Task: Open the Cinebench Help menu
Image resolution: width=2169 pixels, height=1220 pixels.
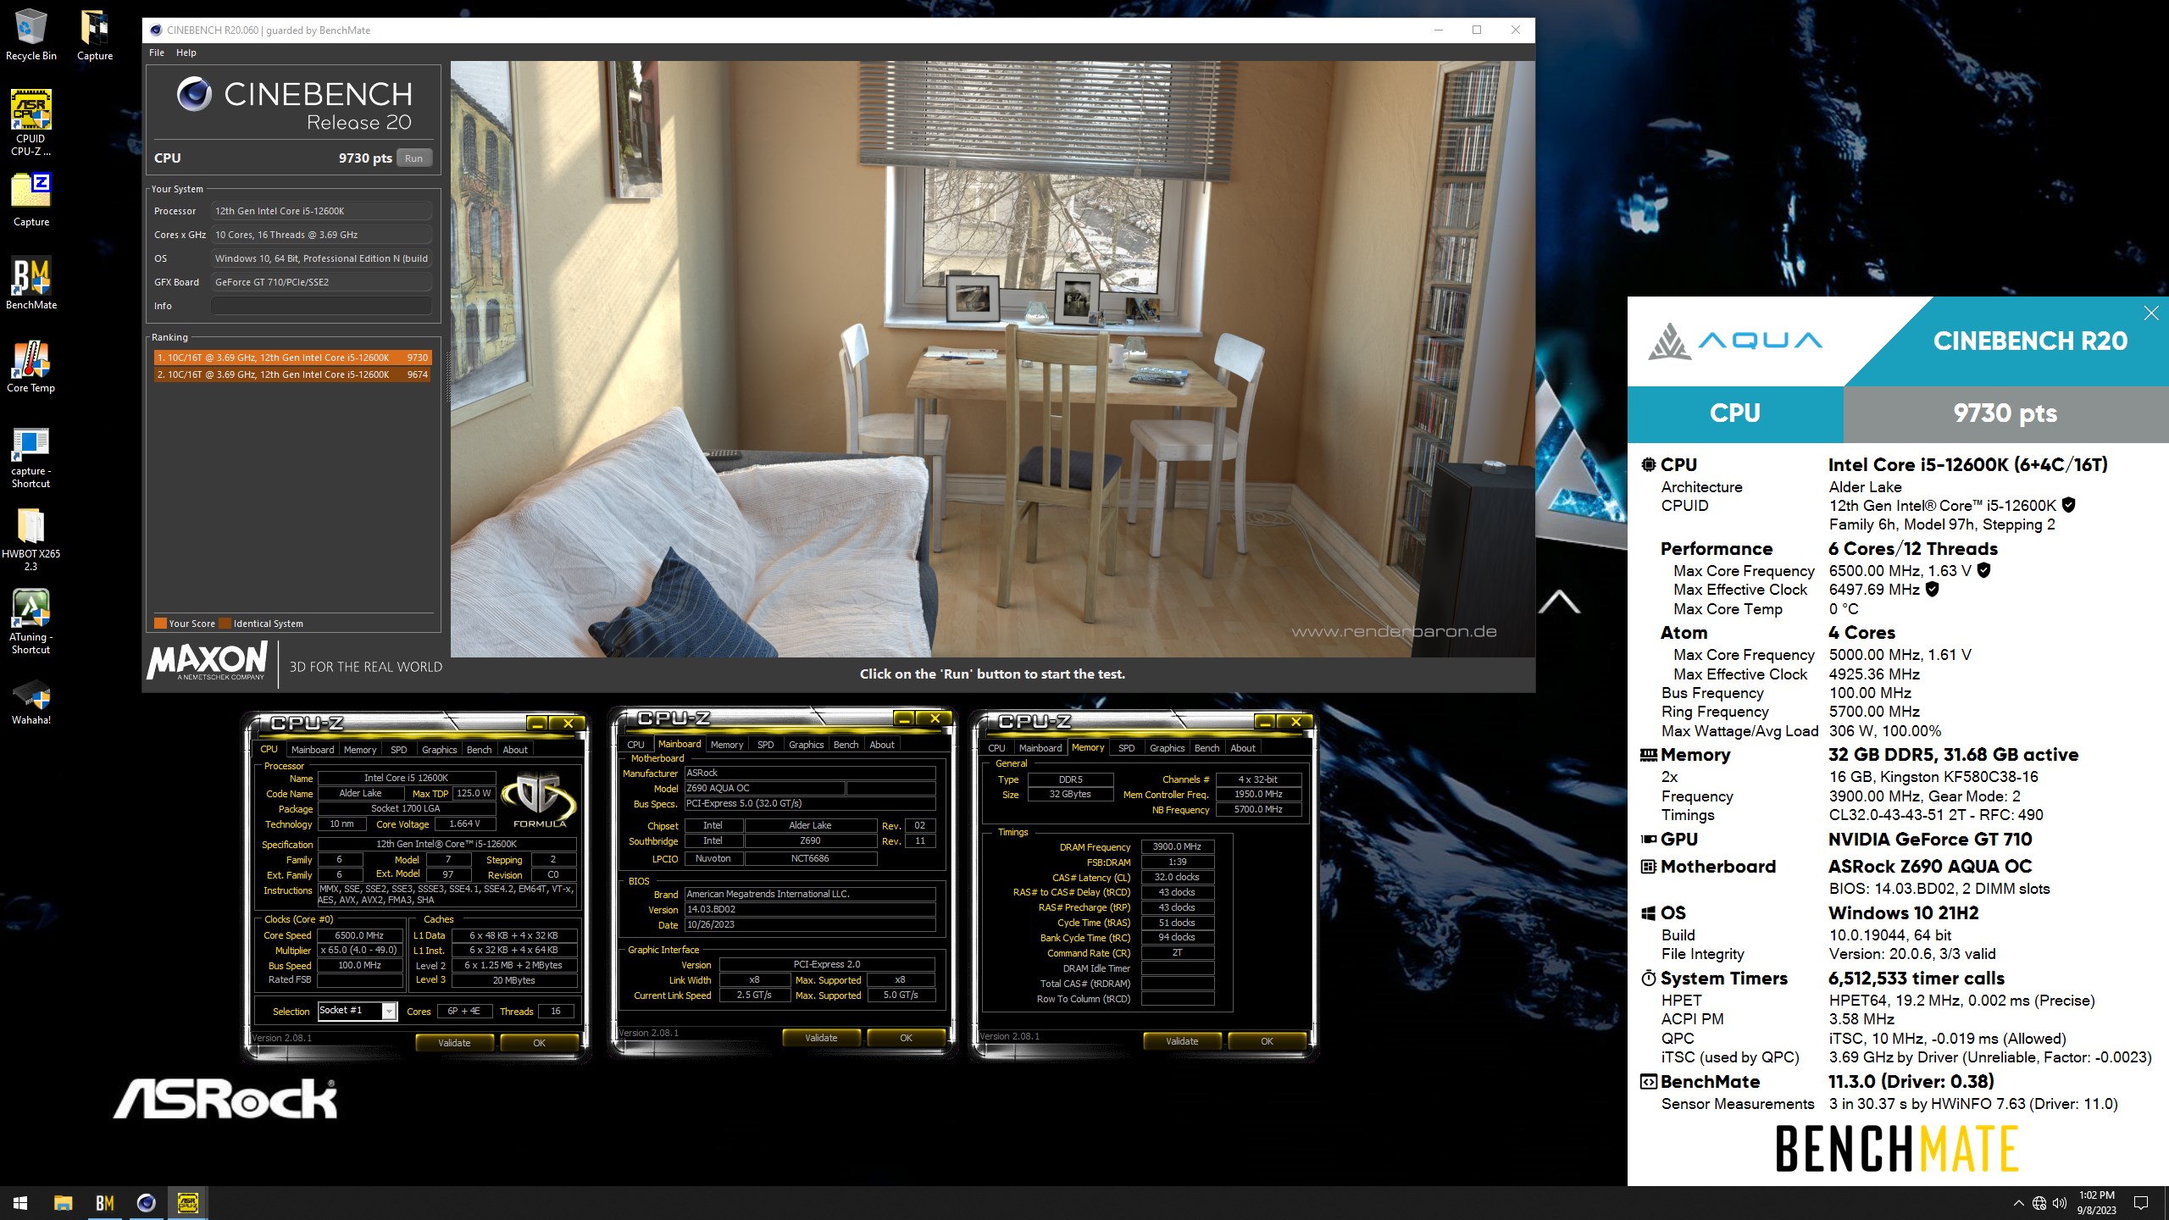Action: (186, 53)
